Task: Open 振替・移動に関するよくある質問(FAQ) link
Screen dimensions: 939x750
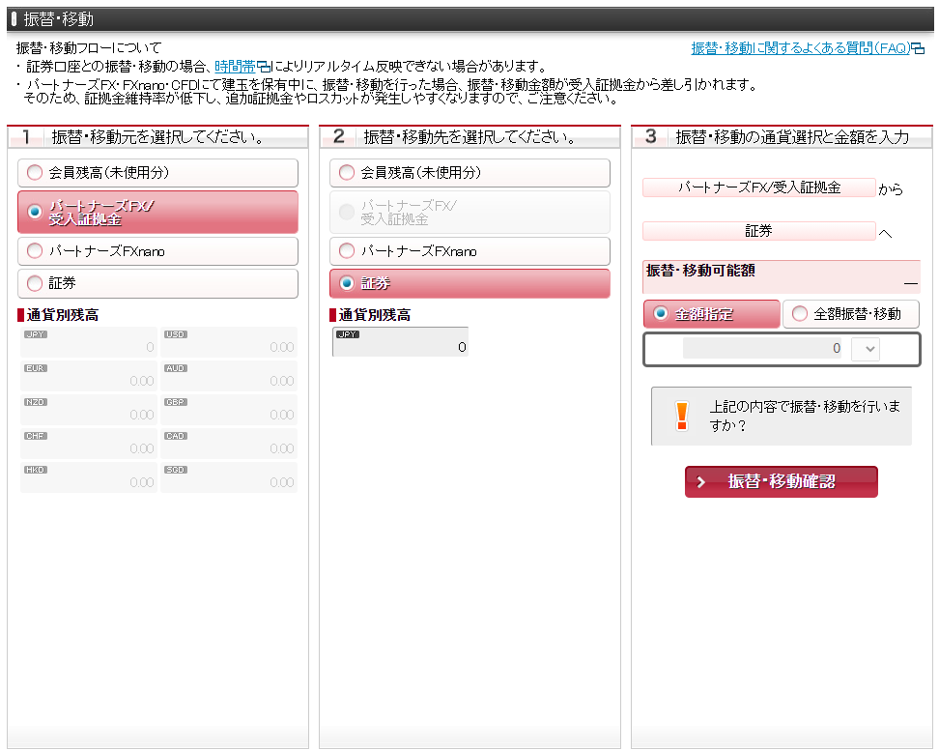Action: 801,48
